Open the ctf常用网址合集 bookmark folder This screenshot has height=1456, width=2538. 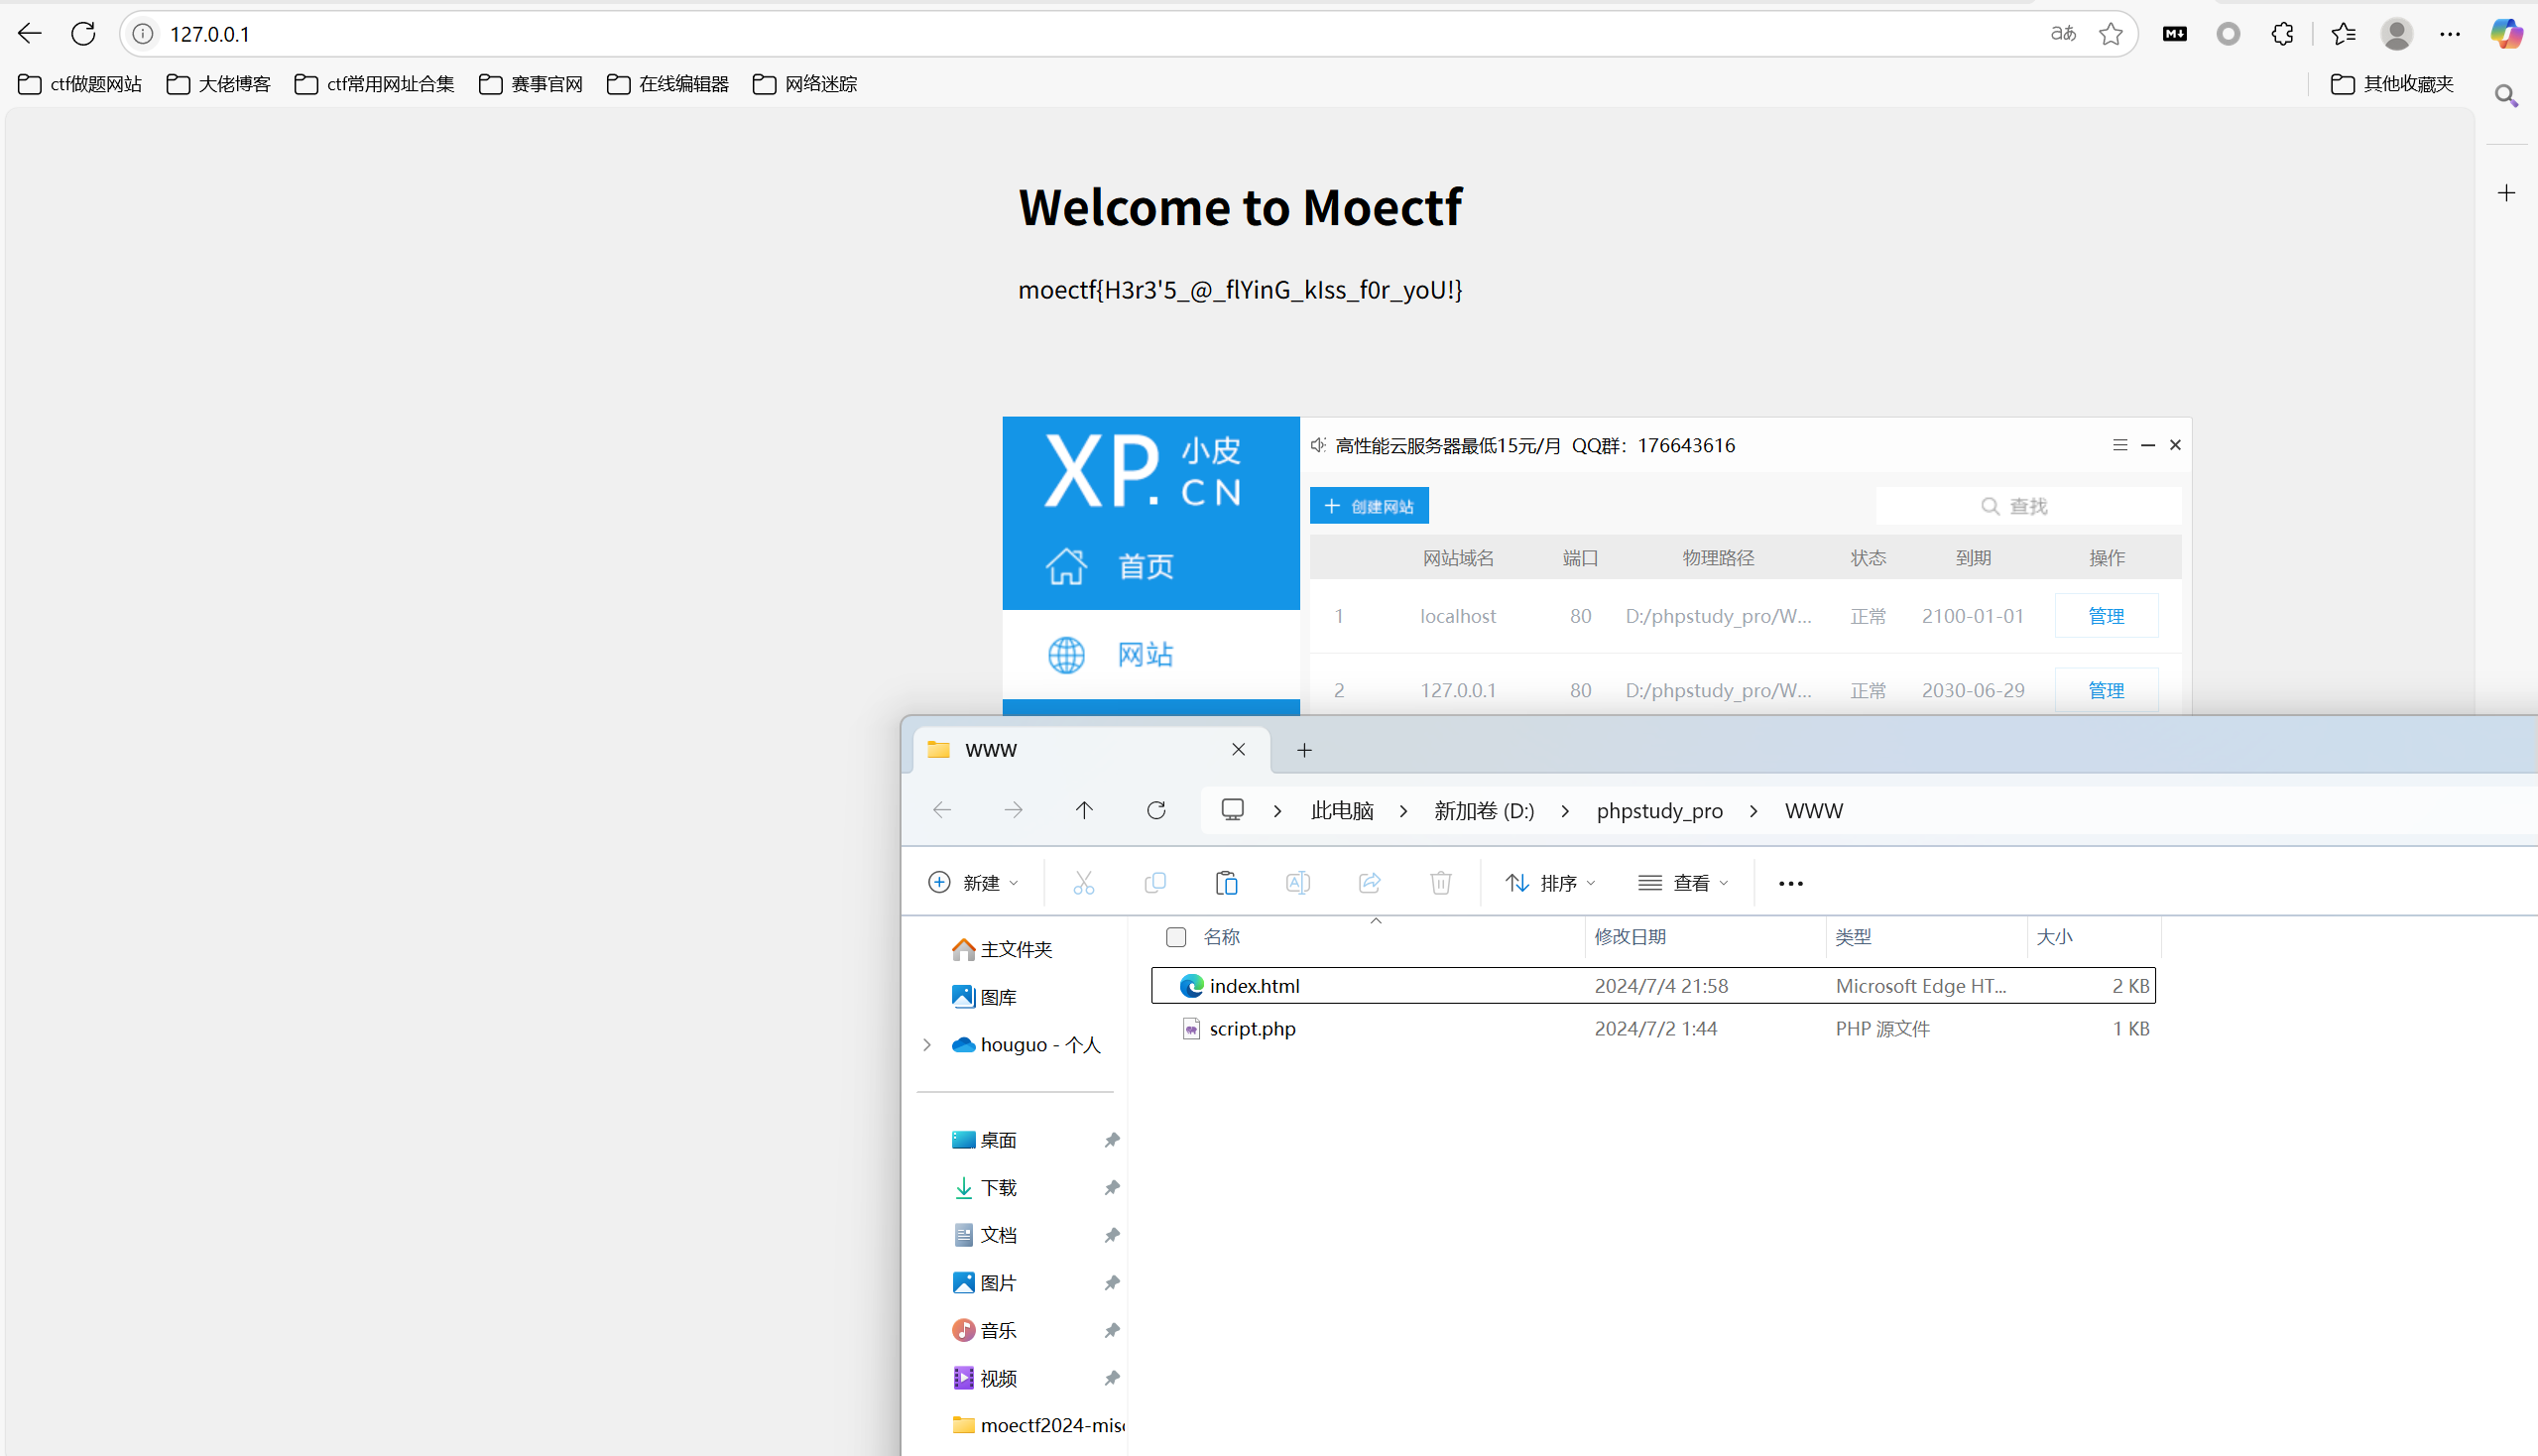tap(374, 84)
